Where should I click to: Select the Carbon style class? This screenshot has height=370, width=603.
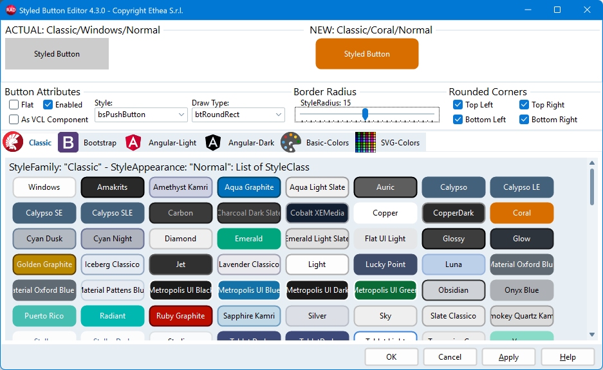click(180, 213)
